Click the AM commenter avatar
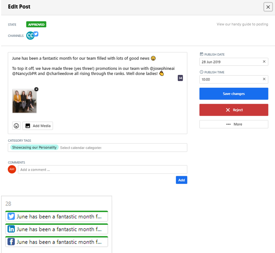 coord(12,169)
